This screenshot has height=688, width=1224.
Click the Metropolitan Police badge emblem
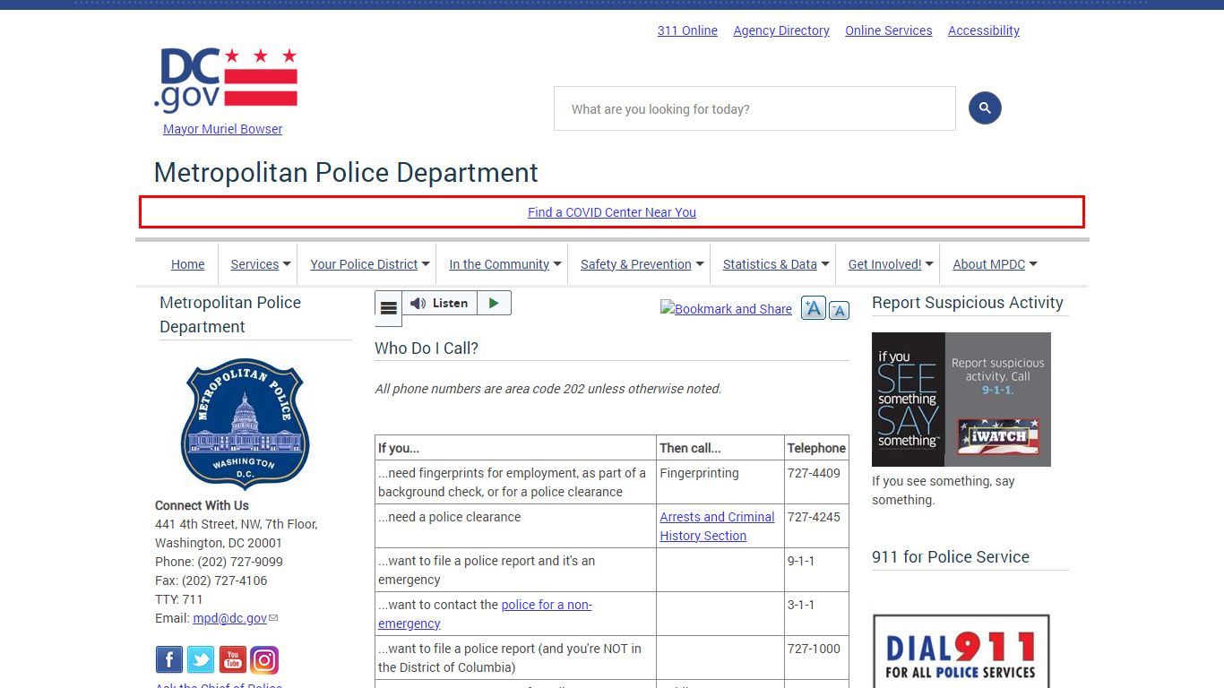pos(246,423)
